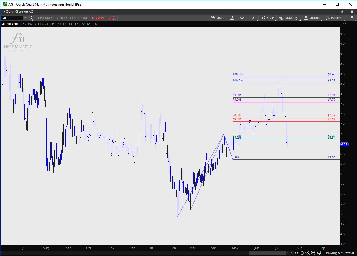Click the $6.36 zero-level price label
Viewport: 357px width, 256px height.
[331, 157]
